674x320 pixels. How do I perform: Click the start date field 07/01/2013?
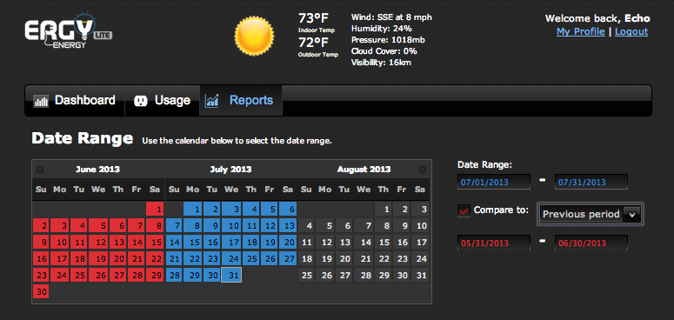[494, 182]
